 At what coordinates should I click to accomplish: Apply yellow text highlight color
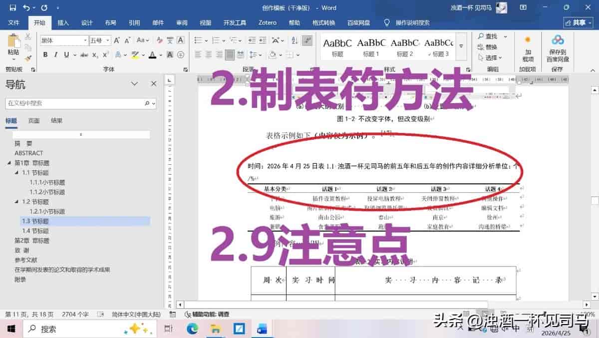tap(135, 54)
